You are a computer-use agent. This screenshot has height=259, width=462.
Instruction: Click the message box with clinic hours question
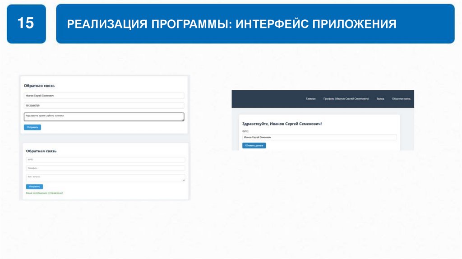pos(104,117)
